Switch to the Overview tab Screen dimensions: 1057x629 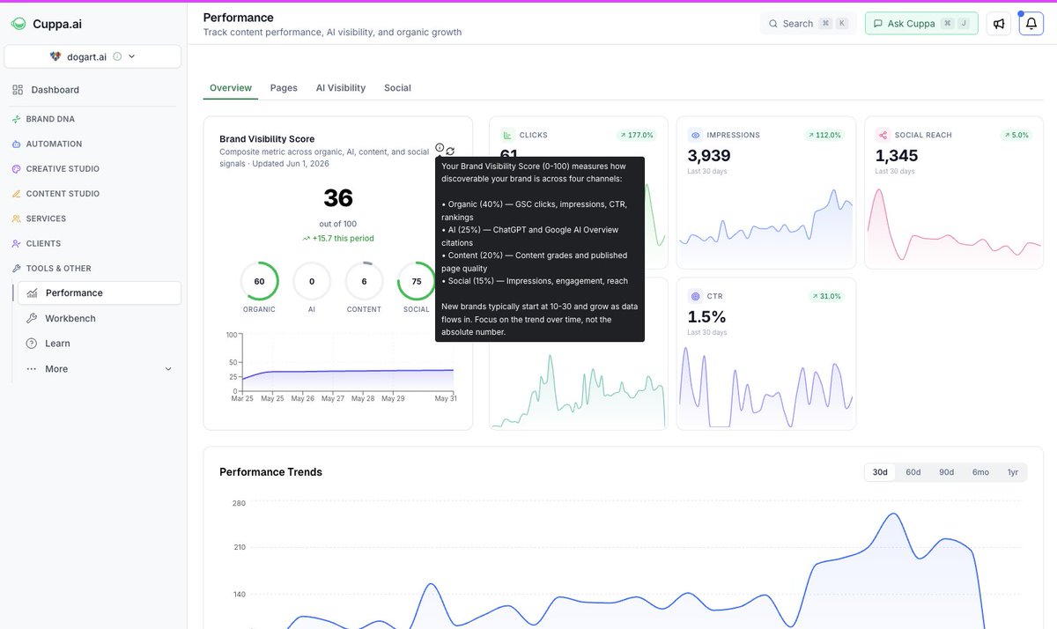(x=231, y=88)
